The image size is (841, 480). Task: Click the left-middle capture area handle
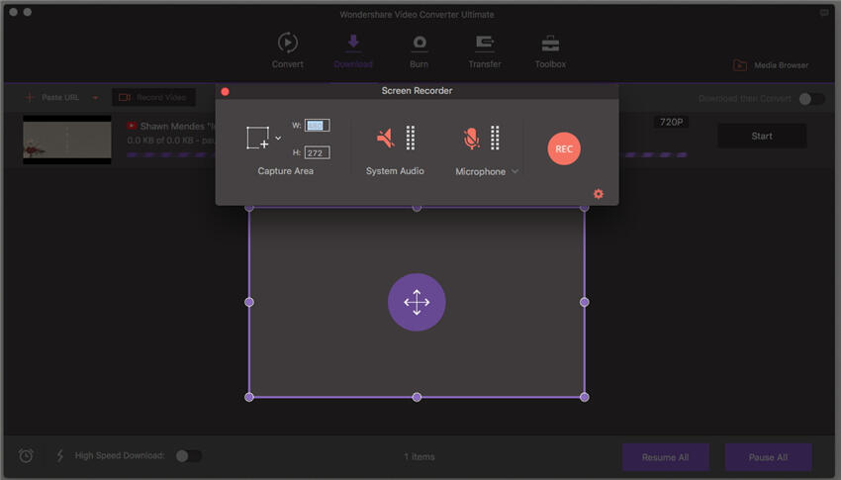point(249,303)
